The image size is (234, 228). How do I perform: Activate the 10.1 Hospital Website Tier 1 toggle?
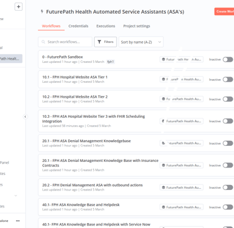(x=228, y=80)
